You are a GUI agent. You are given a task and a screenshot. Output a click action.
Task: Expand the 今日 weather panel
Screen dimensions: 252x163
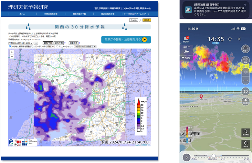click(187, 47)
